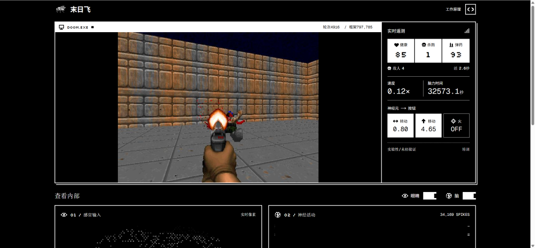Toggle the 火 fire OFF button
The height and width of the screenshot is (248, 535).
[x=456, y=126]
